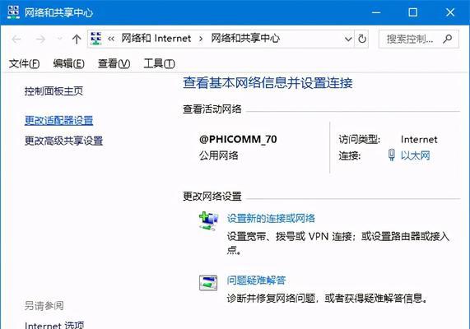
Task: Click the set up new connection icon
Action: [208, 220]
